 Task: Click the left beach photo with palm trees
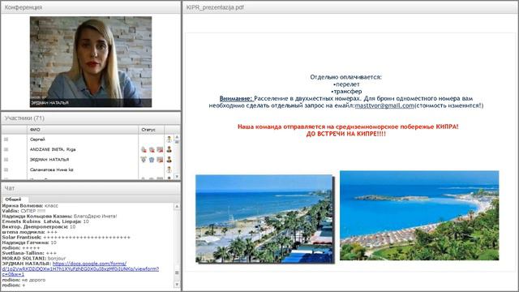pyautogui.click(x=264, y=218)
